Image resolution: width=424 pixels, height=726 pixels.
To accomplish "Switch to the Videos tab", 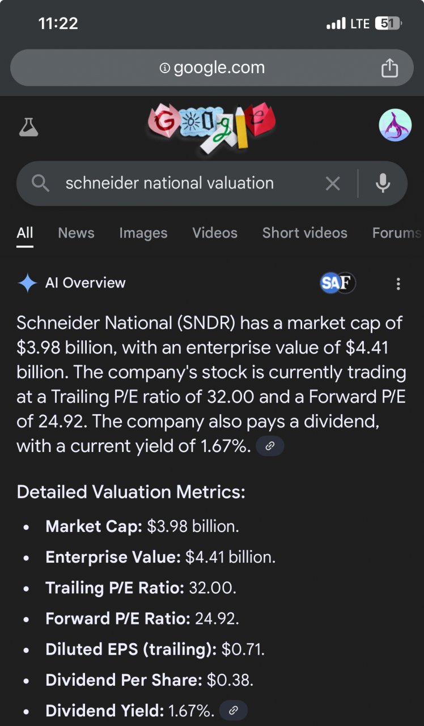I will 215,233.
